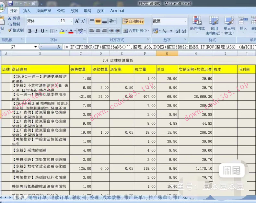Toggle center horizontal alignment

(x=98, y=31)
